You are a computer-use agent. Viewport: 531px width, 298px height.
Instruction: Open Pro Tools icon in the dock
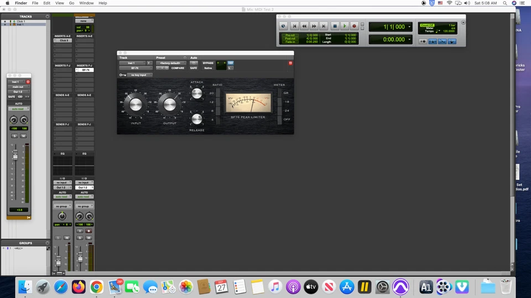click(x=400, y=287)
